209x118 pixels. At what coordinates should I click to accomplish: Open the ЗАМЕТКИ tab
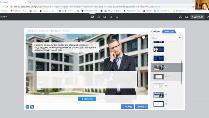point(169,31)
